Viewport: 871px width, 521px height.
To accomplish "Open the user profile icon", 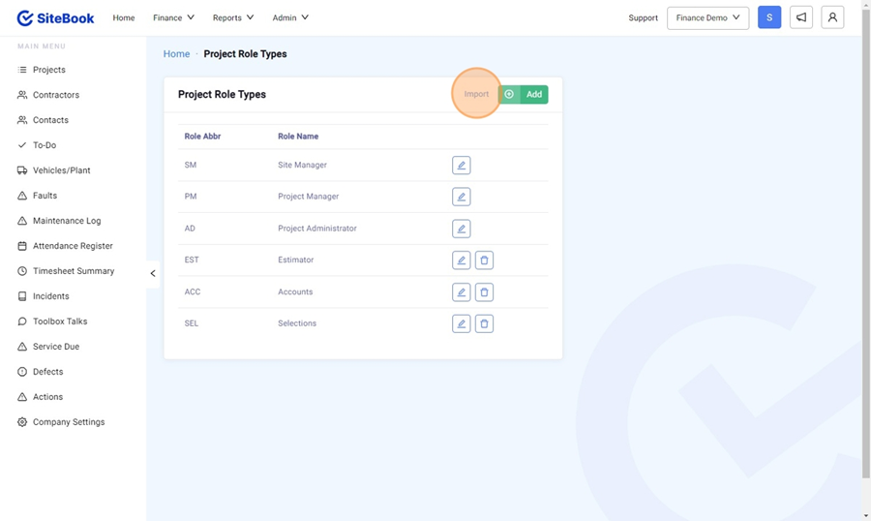I will tap(832, 17).
